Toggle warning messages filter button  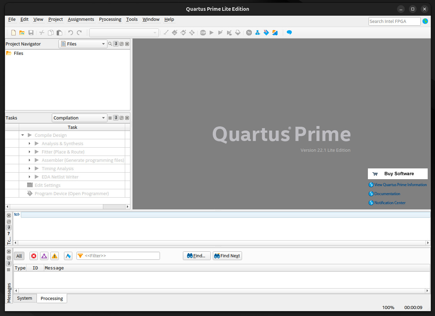click(55, 256)
